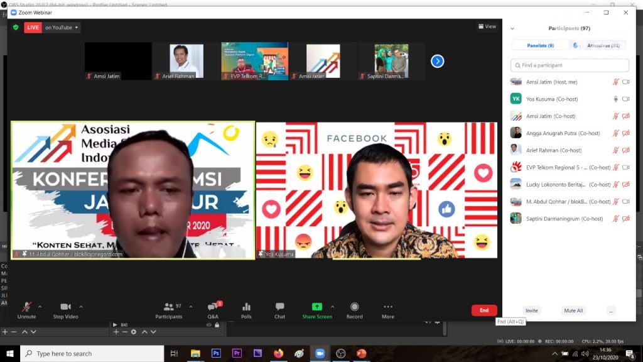
Task: Start recording with the Record icon
Action: (x=355, y=307)
